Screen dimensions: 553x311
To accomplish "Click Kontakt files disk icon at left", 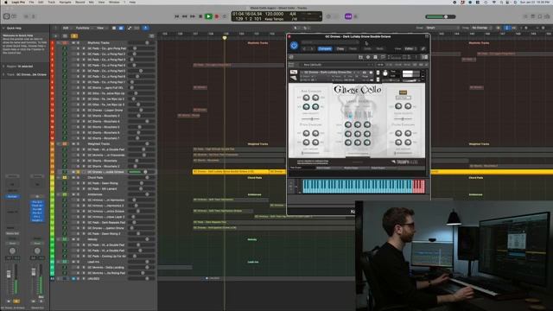I will click(x=291, y=57).
